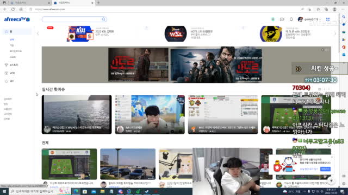This screenshot has height=195, width=348.
Task: Toggle the bell icon beside the WSL broadcast
Action: (x=243, y=28)
